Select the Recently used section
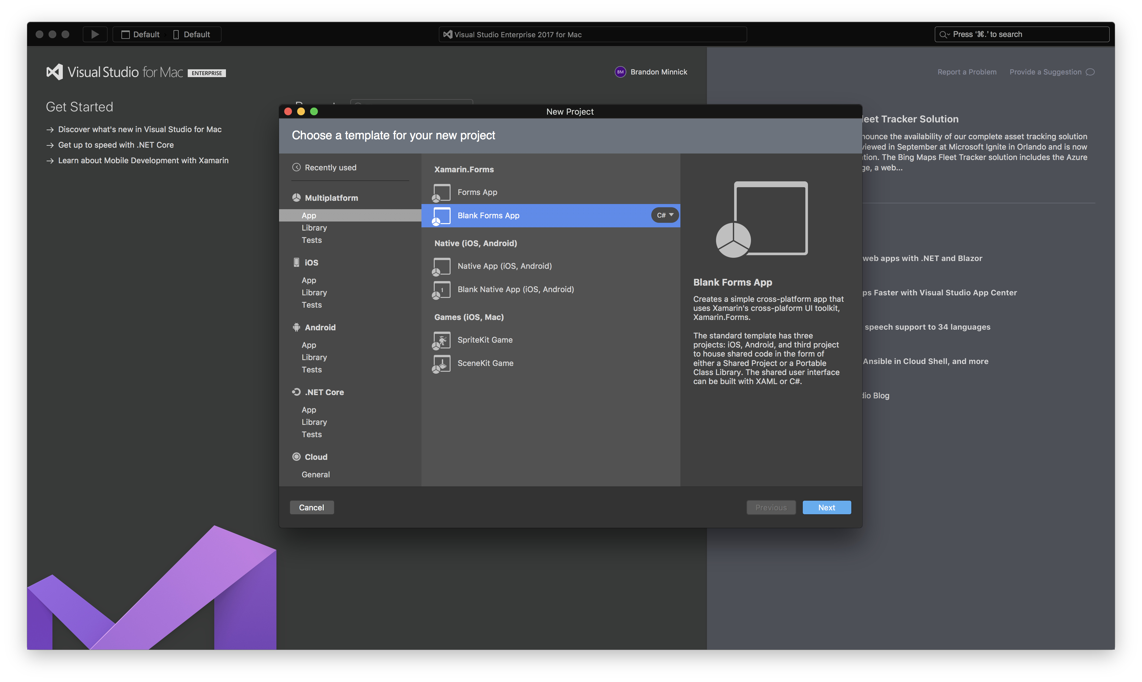The width and height of the screenshot is (1142, 682). point(331,167)
